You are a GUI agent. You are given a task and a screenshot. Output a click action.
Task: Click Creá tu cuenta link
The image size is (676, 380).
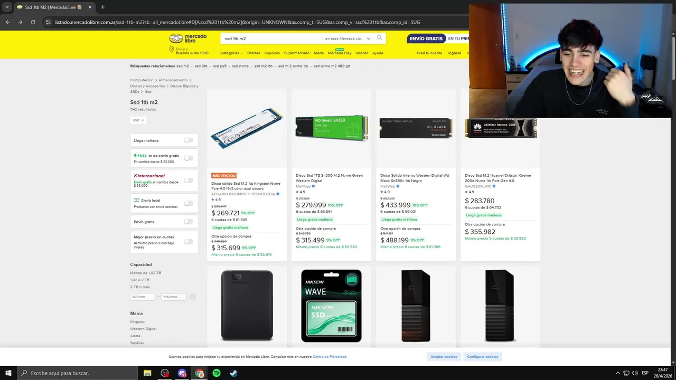tap(429, 53)
